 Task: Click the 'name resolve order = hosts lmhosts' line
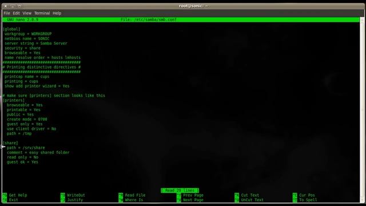[x=42, y=57]
